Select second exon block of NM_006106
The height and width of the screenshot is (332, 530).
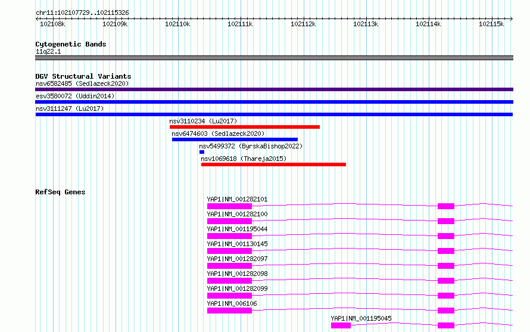[446, 311]
